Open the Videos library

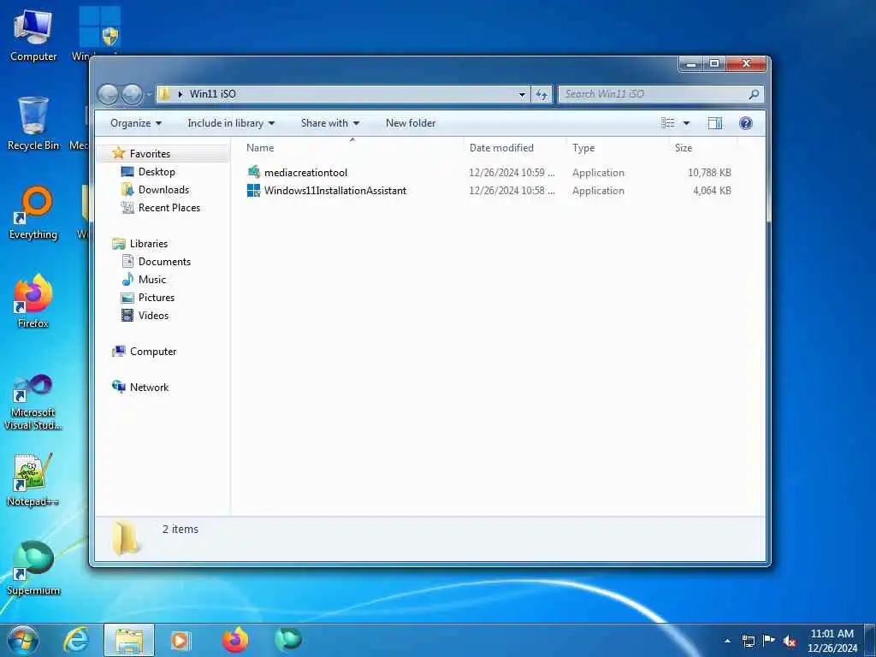153,315
